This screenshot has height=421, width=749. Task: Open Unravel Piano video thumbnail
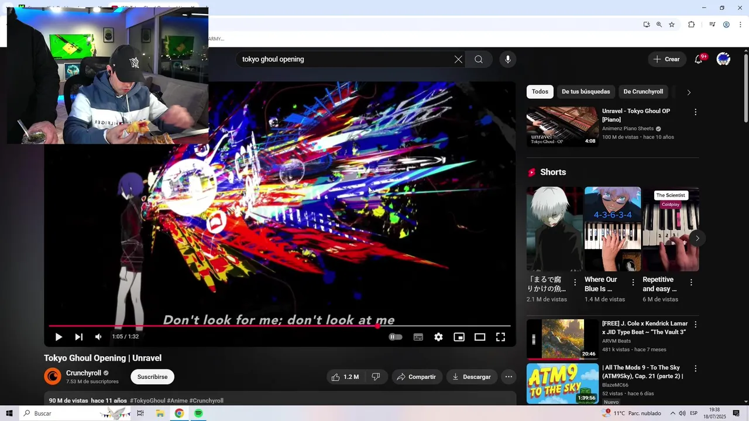562,126
